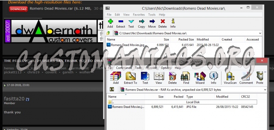Open Help menu in WinRAR
The image size is (274, 130).
178,68
